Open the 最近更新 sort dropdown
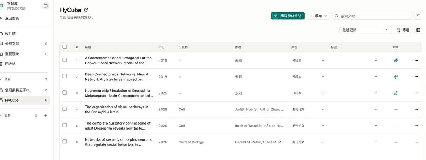 366,30
